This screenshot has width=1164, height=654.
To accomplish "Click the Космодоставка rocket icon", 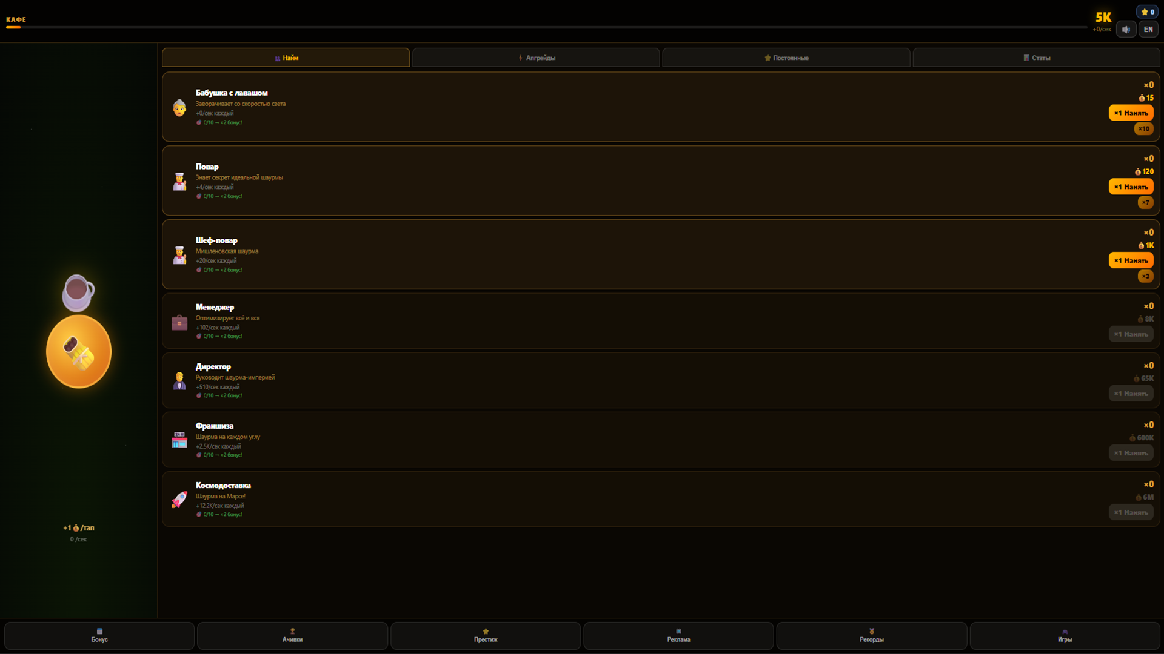I will coord(179,500).
